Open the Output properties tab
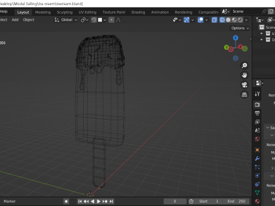 coord(257,113)
